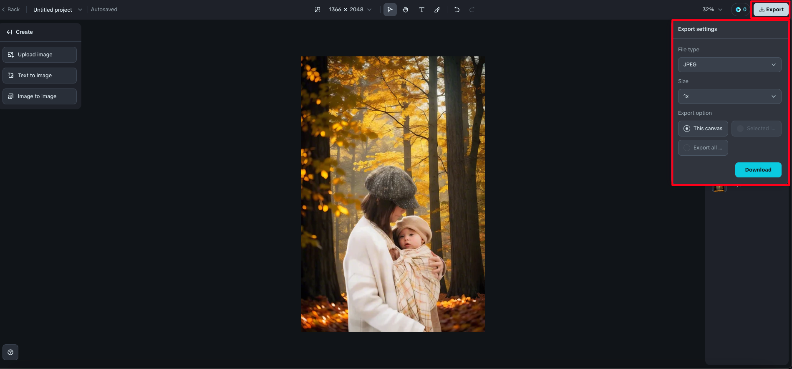Screen dimensions: 792x369
Task: Select the This canvas export option
Action: (703, 129)
